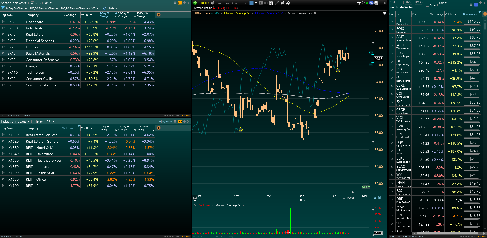
Task: Click Re-Sort in Industry Indexes footer
Action: tap(186, 237)
